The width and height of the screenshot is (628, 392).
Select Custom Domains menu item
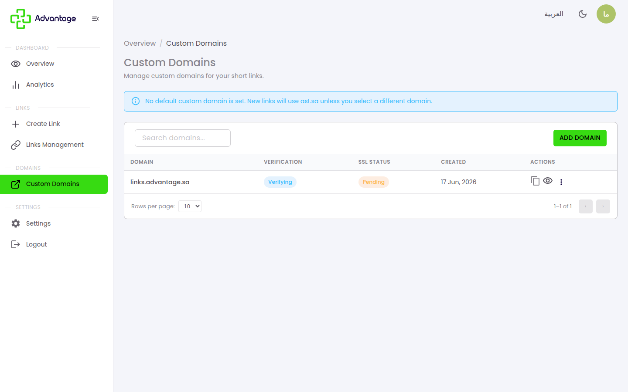[x=54, y=184]
